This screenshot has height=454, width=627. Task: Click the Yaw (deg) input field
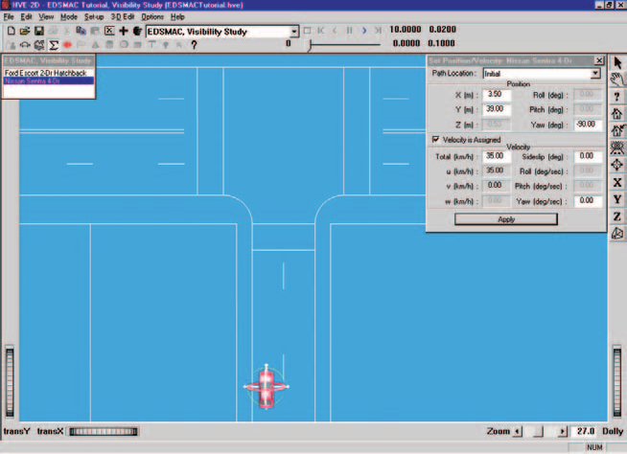pos(587,125)
